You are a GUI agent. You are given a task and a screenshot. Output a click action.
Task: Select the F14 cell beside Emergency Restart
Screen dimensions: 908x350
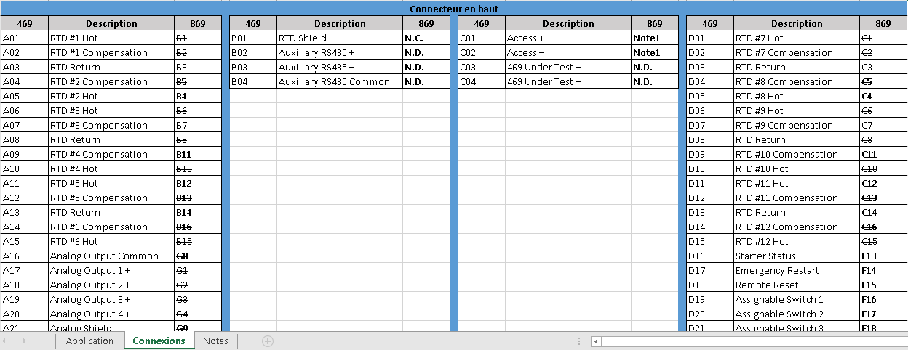(883, 270)
